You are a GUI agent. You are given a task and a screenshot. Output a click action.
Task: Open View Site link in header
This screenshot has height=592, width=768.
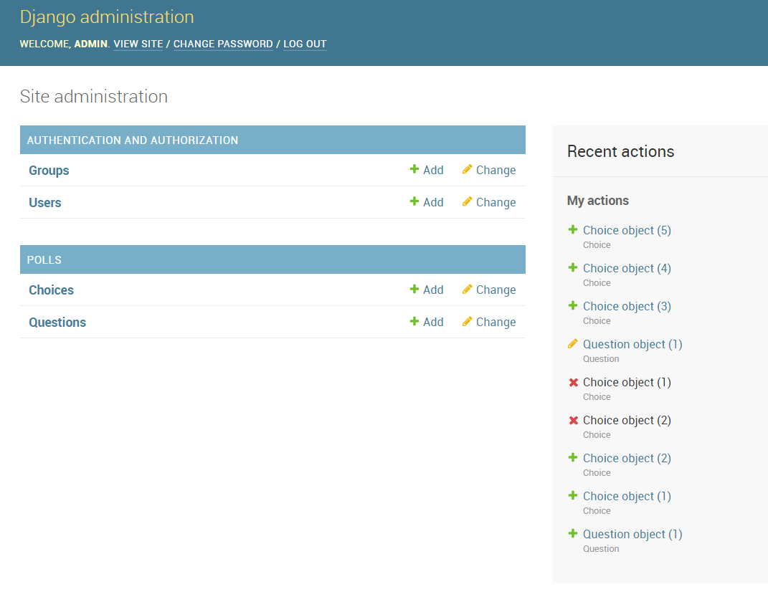click(x=138, y=44)
